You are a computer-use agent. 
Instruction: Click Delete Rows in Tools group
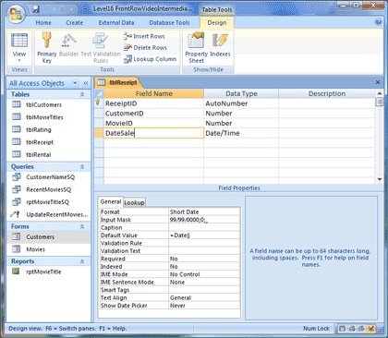pyautogui.click(x=145, y=47)
